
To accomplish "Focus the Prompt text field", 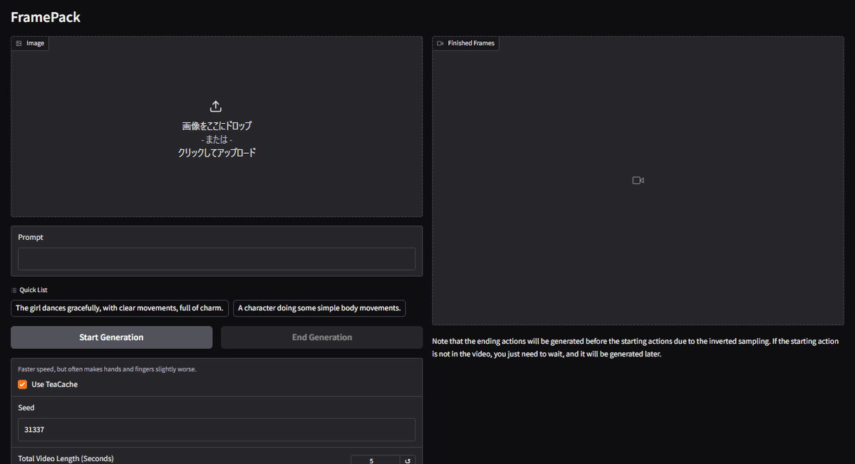I will 217,259.
